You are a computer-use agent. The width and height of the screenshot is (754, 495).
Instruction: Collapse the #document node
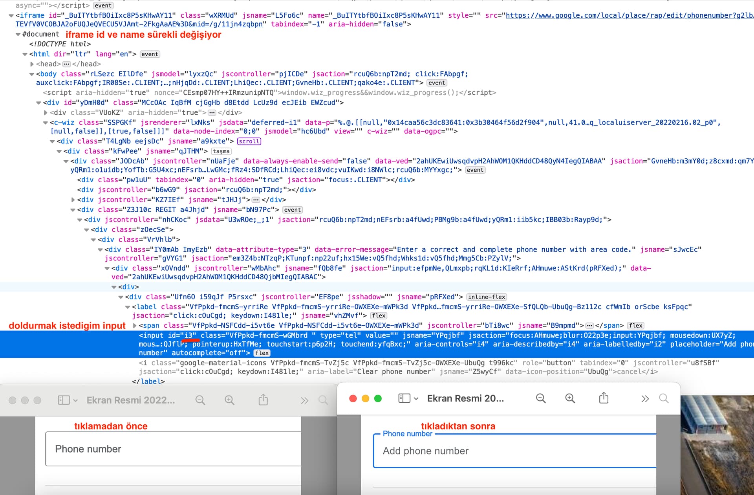[18, 35]
